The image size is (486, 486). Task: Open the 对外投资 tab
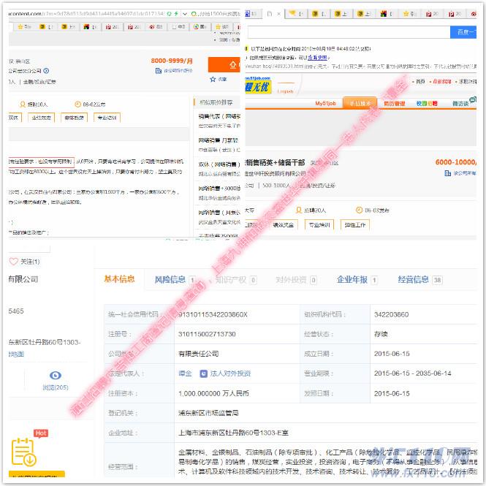tap(291, 280)
